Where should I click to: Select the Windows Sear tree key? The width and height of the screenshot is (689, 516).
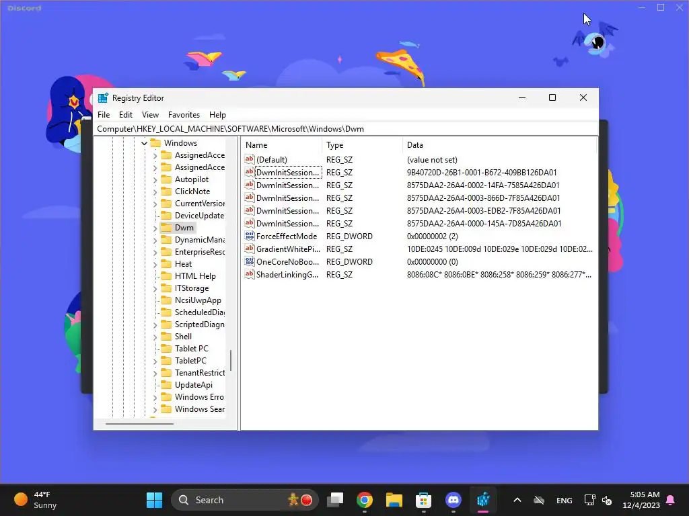[x=199, y=409]
